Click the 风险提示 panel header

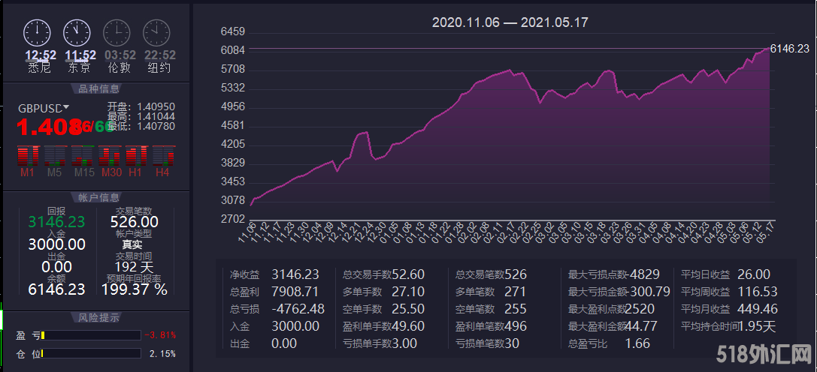(98, 317)
